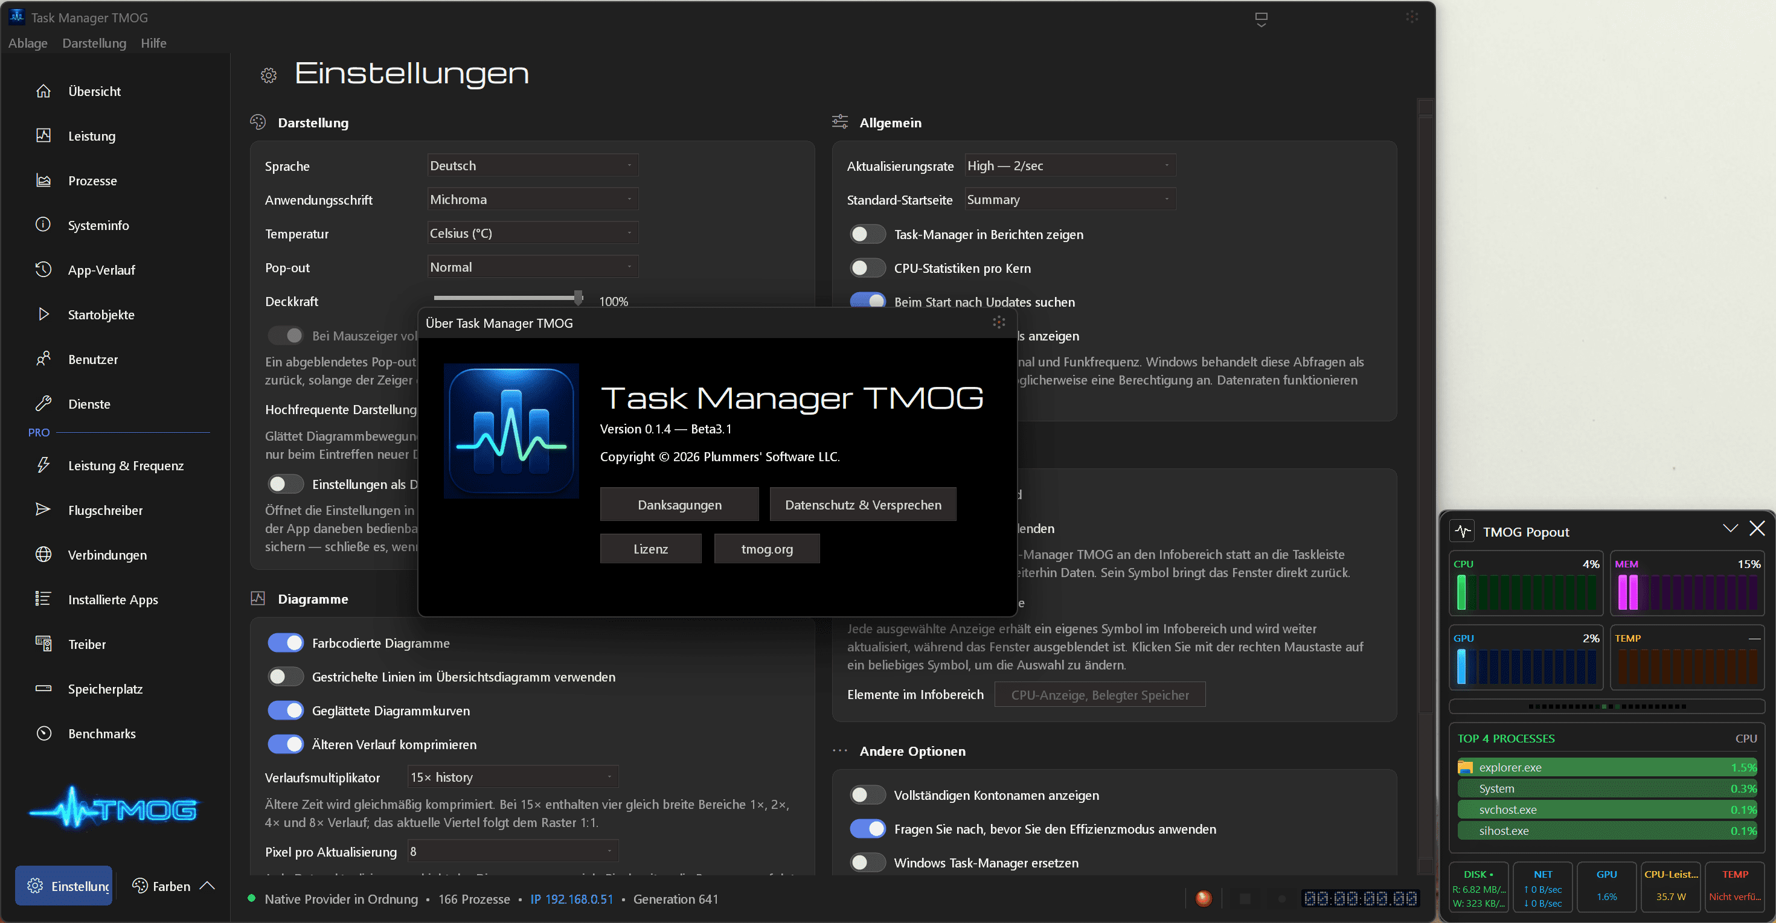Open Installierte Apps list icon

pos(43,599)
